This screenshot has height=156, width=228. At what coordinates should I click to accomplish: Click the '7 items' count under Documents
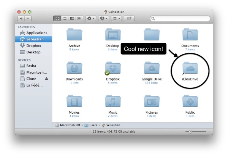(x=190, y=49)
